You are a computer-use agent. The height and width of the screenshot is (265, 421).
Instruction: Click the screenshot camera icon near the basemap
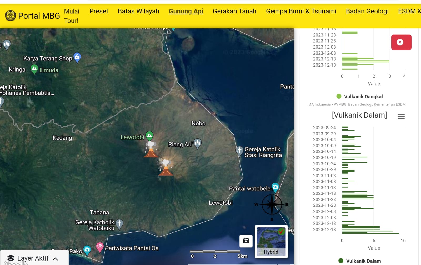[246, 240]
